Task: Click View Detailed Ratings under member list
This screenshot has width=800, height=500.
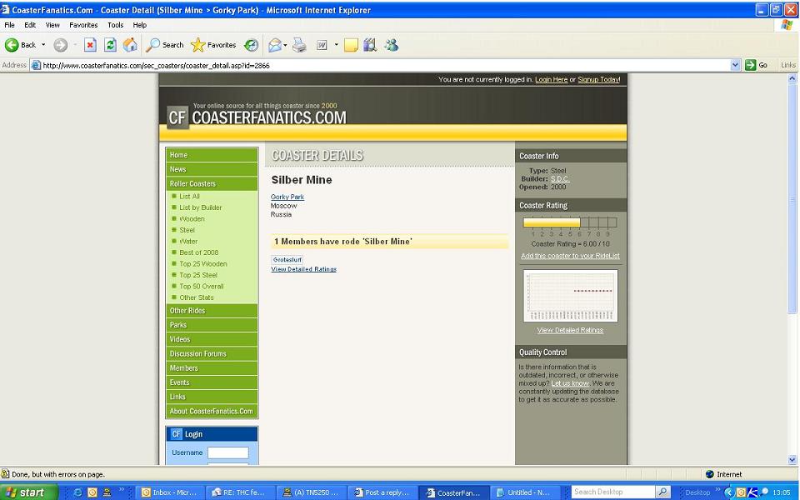Action: pyautogui.click(x=303, y=269)
